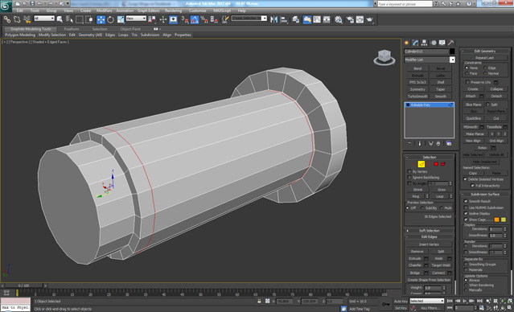The height and width of the screenshot is (312, 514).
Task: Click the Configure Modifier Sets icon
Action: pyautogui.click(x=449, y=144)
